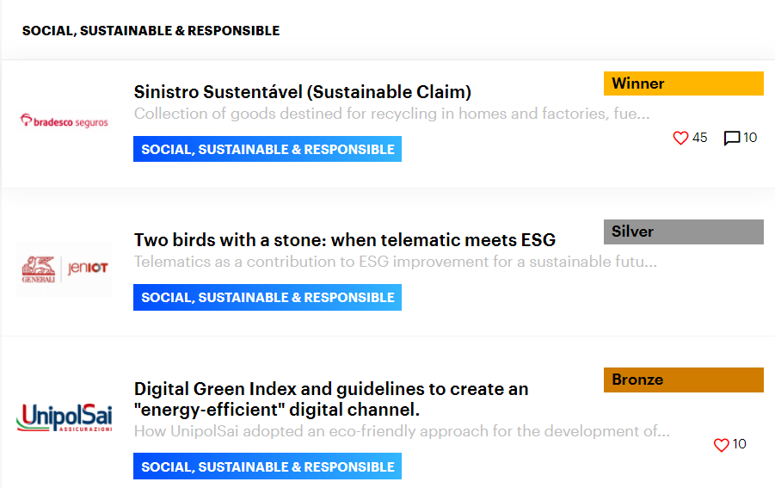Click the Social, Sustainable & Responsible section heading
The height and width of the screenshot is (488, 775).
click(151, 31)
